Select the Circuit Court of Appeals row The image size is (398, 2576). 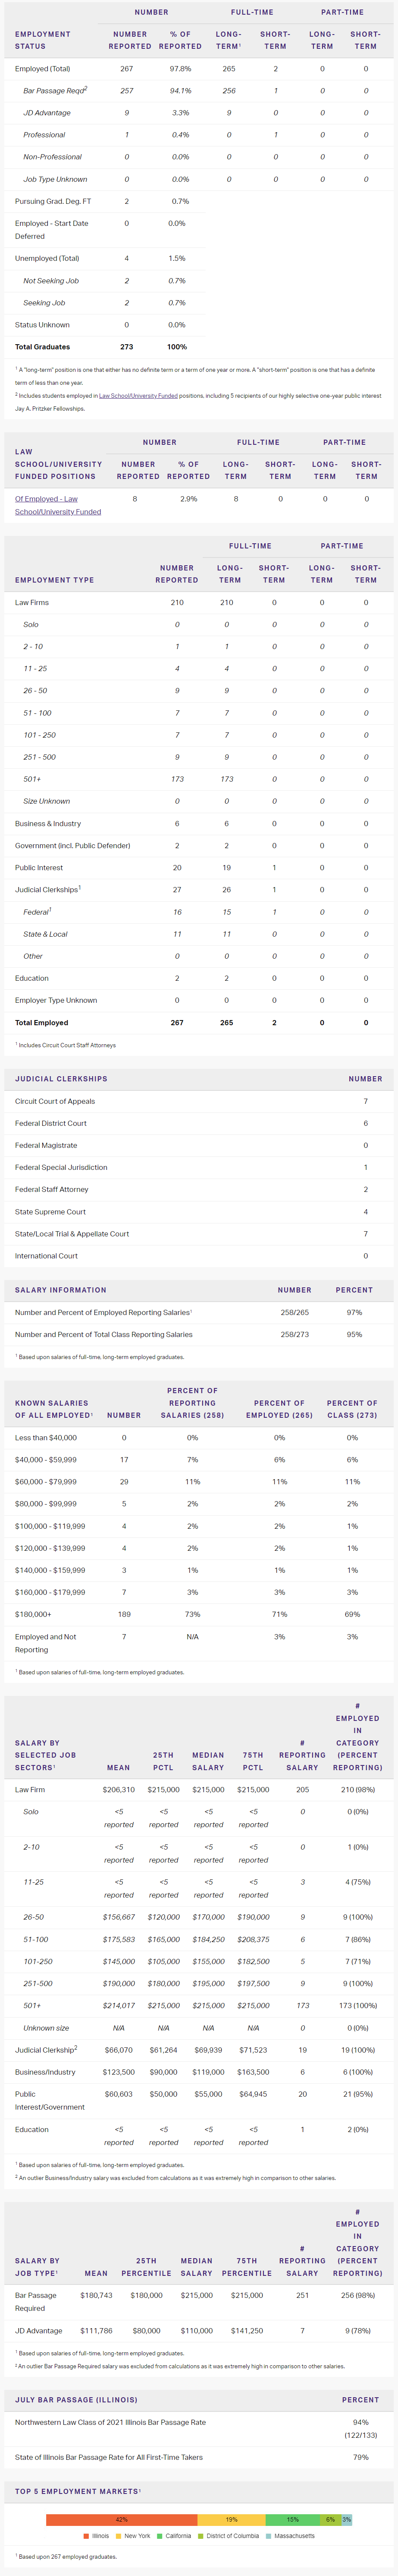(55, 1101)
